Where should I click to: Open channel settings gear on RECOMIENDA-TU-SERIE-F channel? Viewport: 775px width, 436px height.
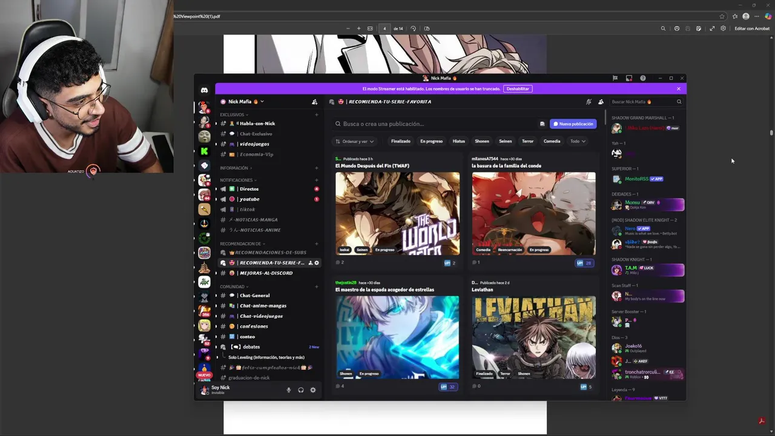coord(317,263)
